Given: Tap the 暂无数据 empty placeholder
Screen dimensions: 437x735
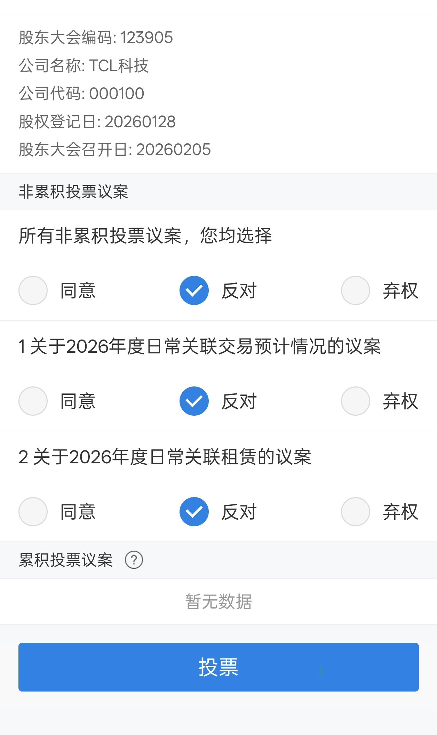Looking at the screenshot, I should tap(218, 601).
